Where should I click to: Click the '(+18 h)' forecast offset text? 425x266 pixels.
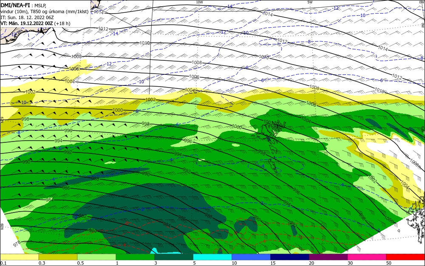point(62,23)
